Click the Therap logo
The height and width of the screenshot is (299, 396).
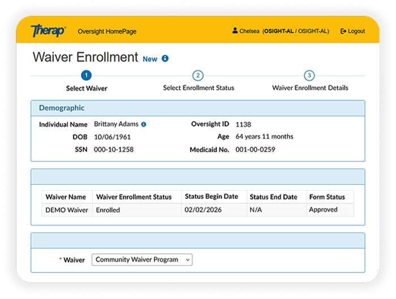pyautogui.click(x=48, y=31)
